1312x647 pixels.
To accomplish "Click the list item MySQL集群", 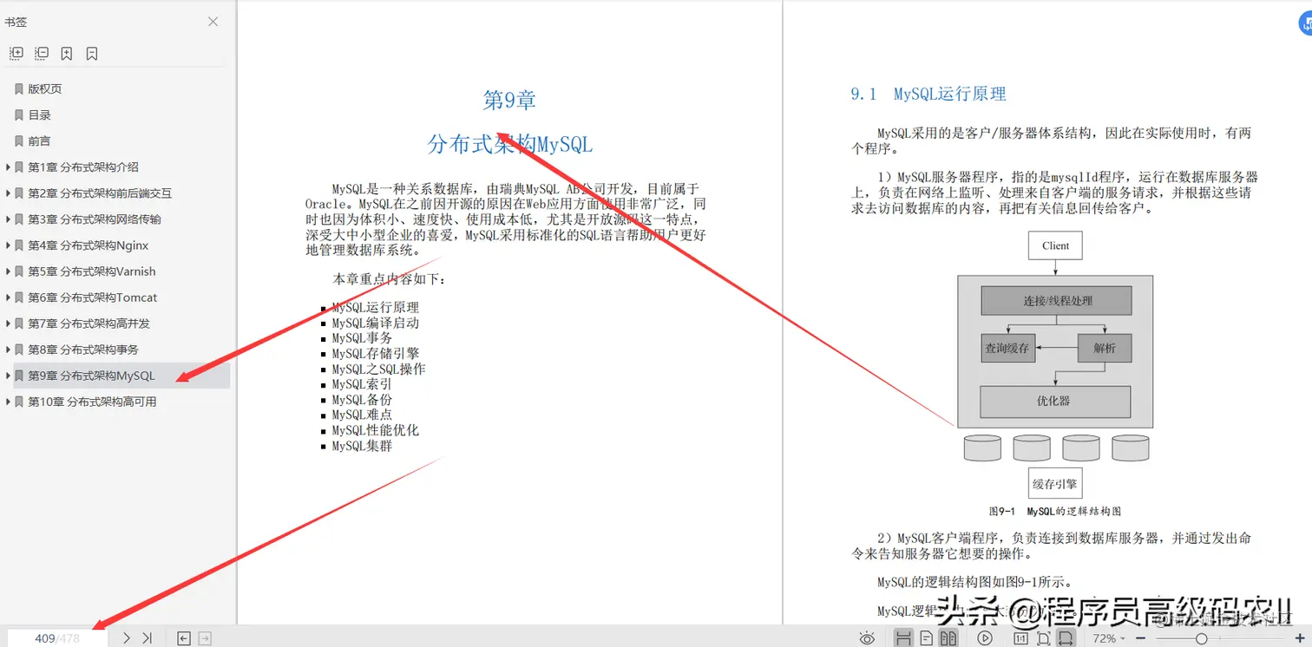I will [362, 446].
